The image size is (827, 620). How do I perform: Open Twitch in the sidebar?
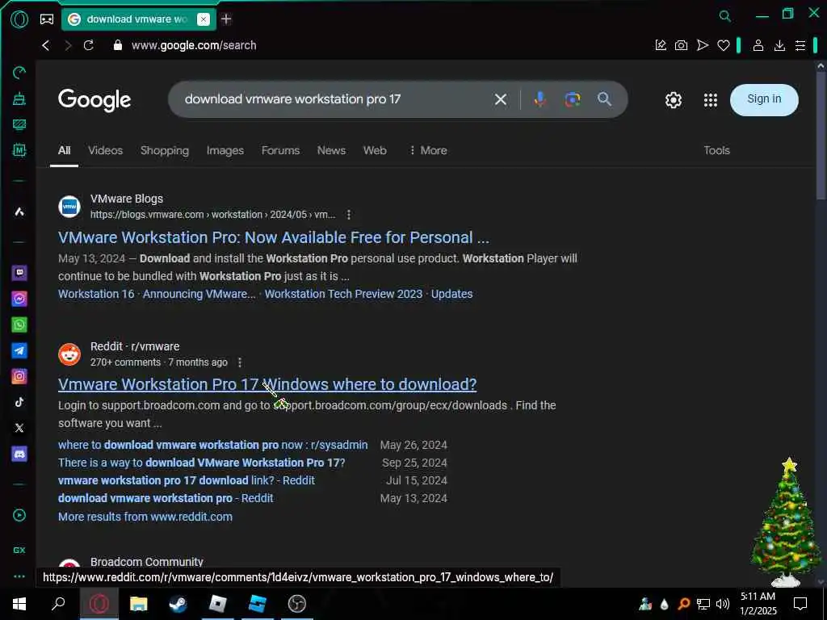pos(19,273)
